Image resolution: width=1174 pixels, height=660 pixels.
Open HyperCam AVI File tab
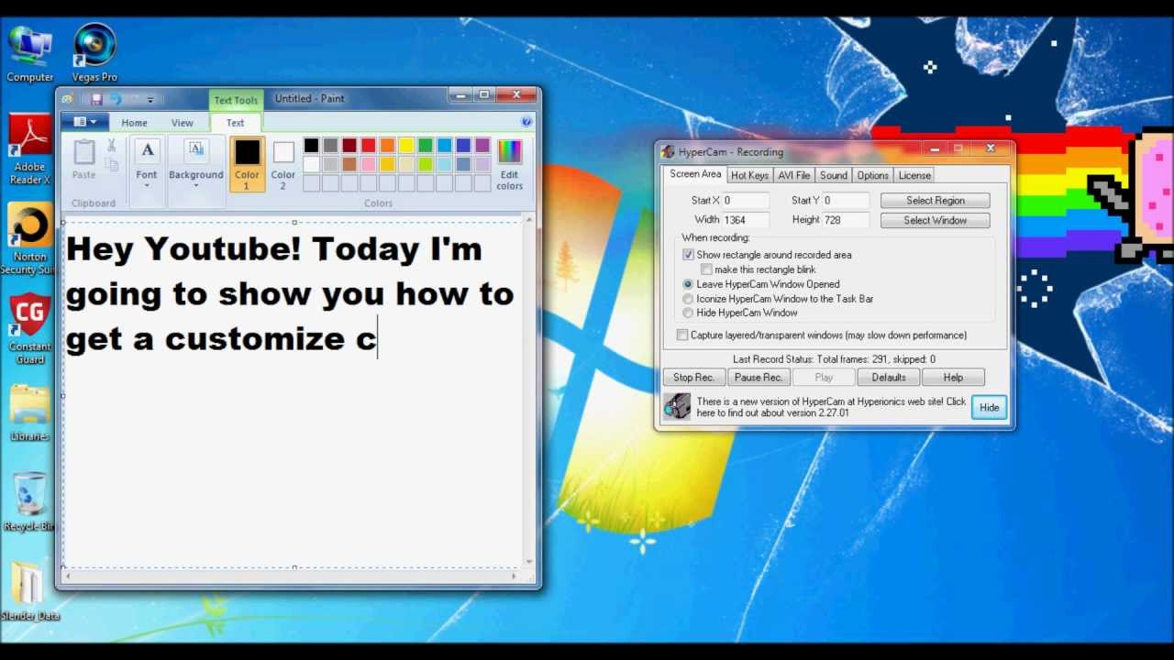(794, 175)
